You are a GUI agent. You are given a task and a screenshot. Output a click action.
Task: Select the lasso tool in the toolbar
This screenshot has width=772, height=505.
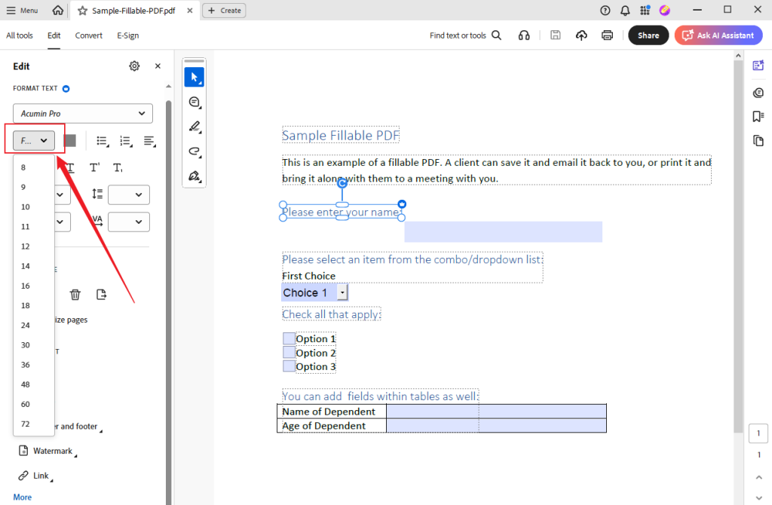tap(194, 150)
